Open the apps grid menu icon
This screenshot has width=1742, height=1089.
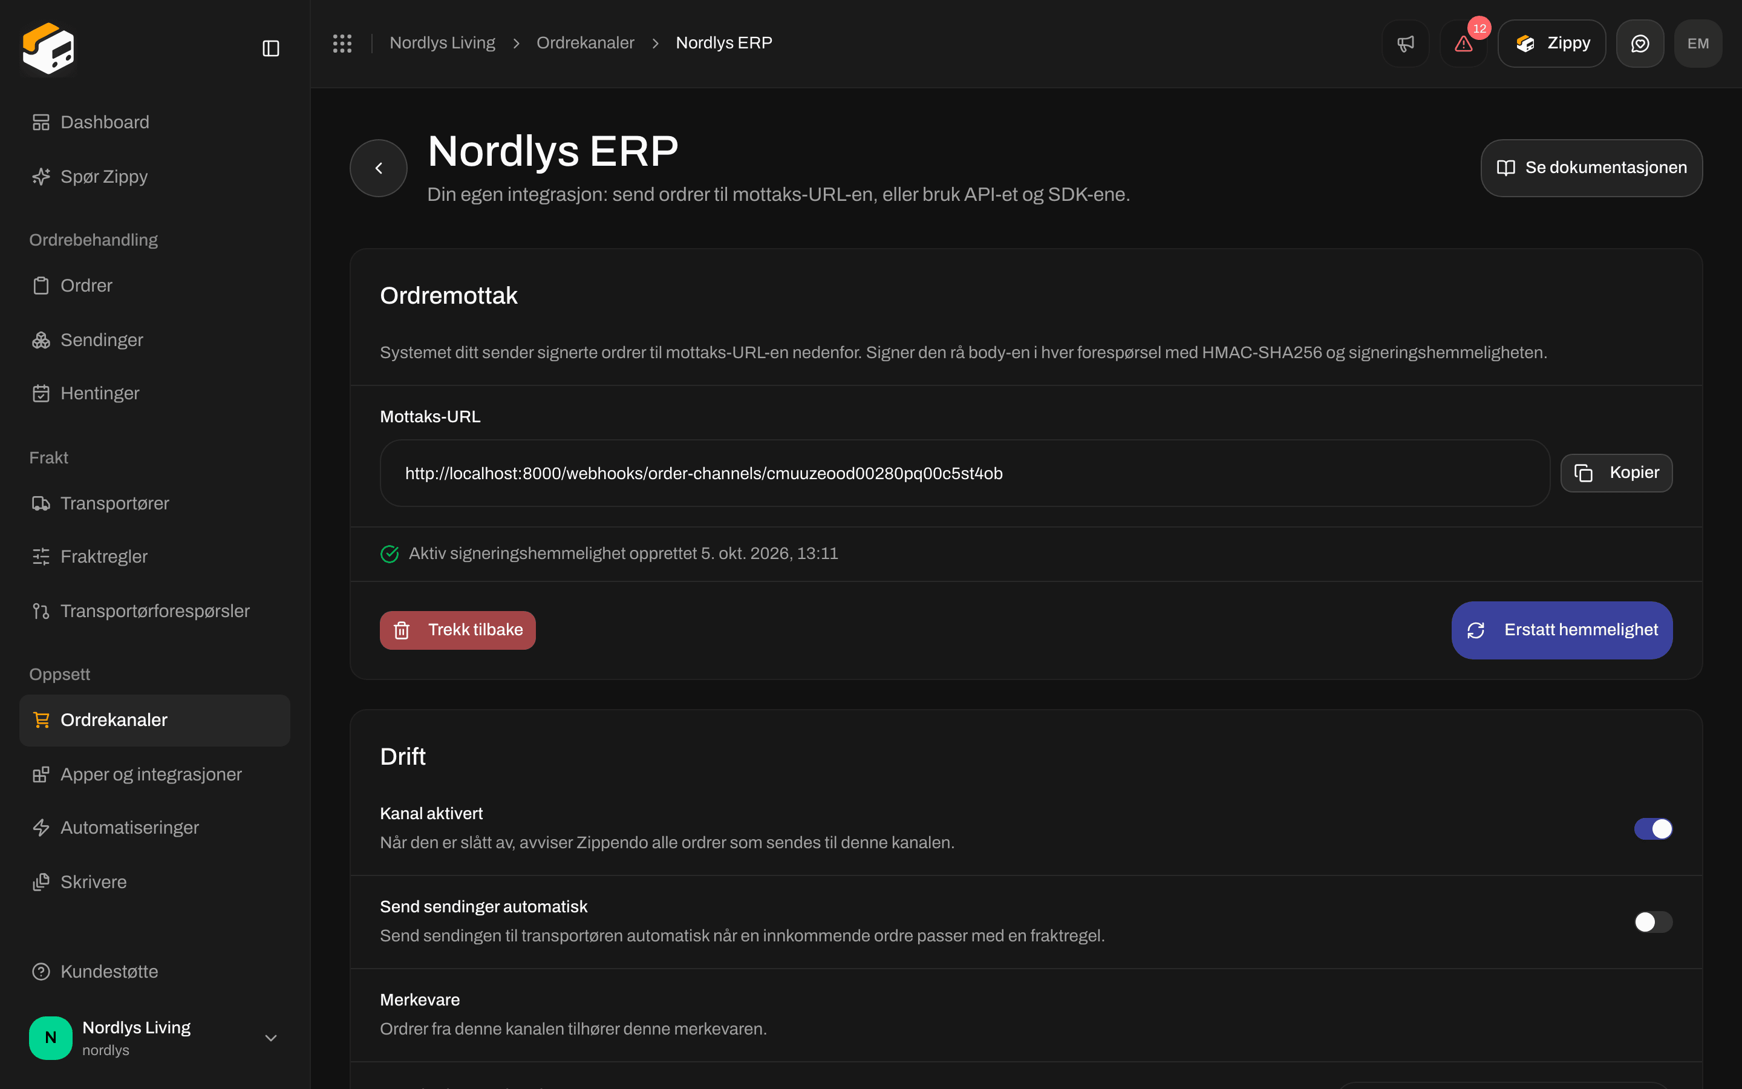coord(342,43)
